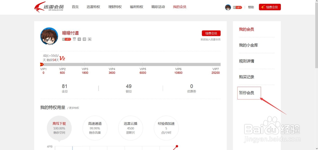Screen dimensions: 318x150
Task: Select the 经验值加速 usage circle
Action: coord(166,128)
